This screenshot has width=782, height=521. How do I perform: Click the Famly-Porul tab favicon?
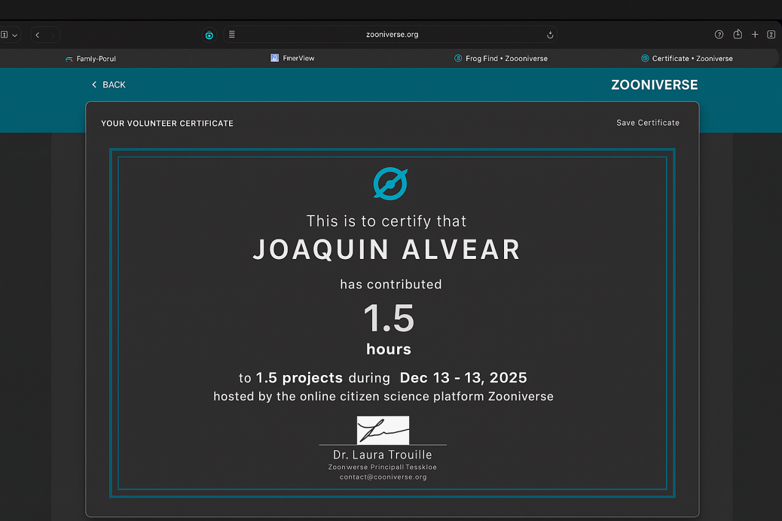click(69, 59)
